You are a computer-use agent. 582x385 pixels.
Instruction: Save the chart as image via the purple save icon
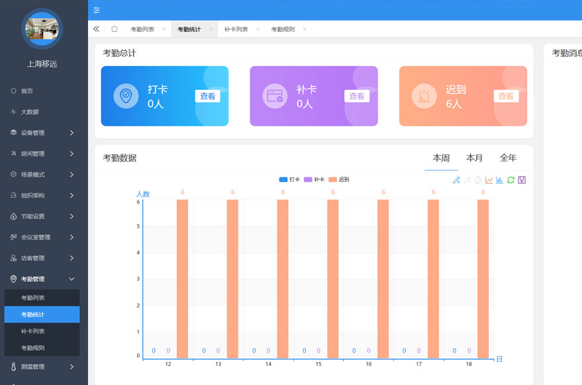[x=521, y=179]
